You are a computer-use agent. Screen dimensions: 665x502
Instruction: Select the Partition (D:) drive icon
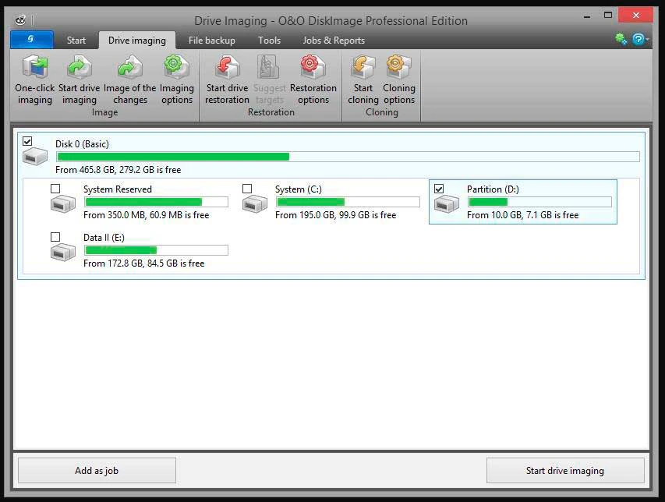point(446,204)
